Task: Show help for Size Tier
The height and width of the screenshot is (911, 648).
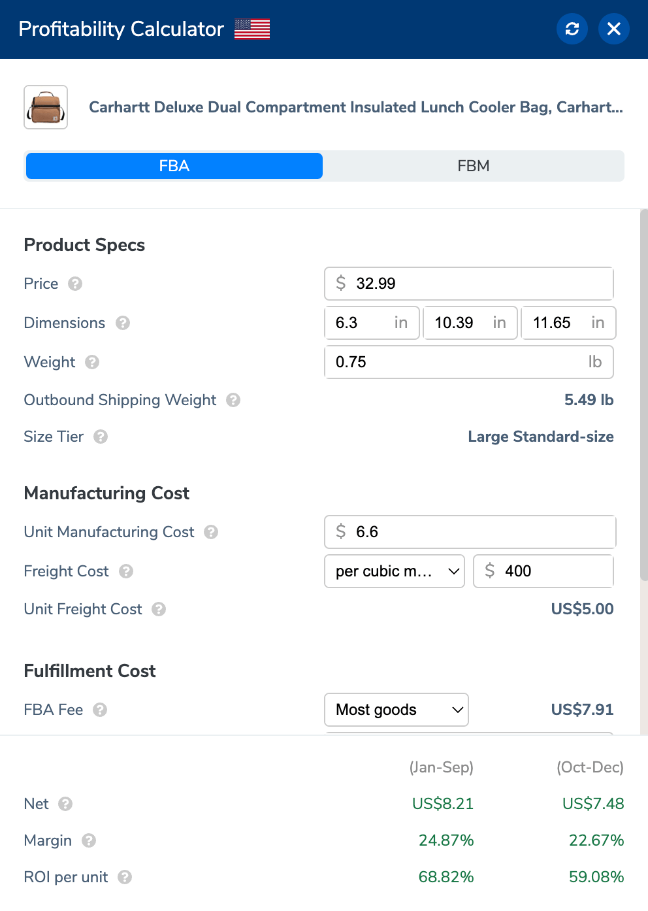Action: (101, 437)
